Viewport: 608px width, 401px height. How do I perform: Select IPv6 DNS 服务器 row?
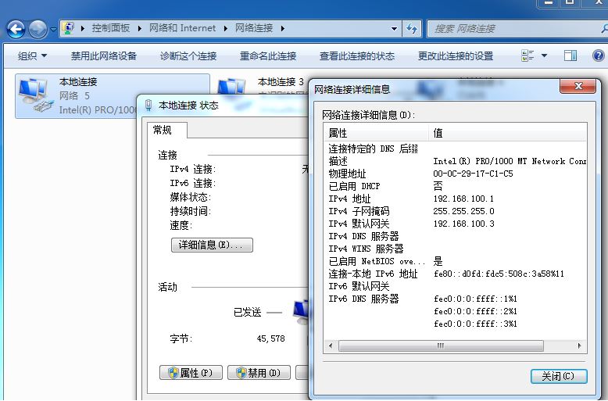point(456,299)
